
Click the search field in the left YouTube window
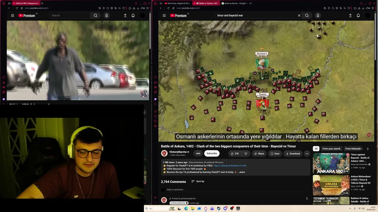[x=70, y=16]
